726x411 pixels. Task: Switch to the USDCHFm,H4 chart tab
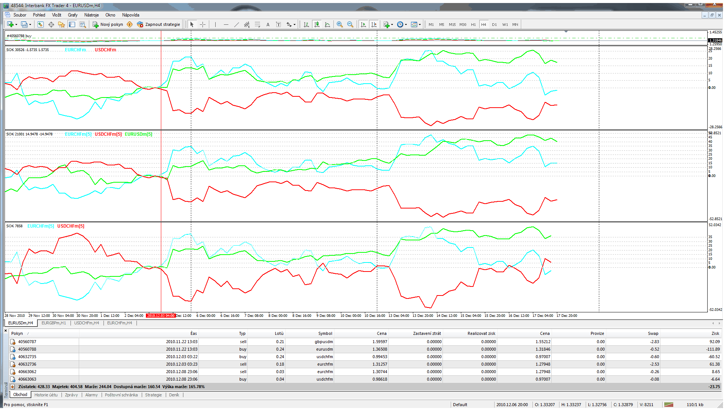(87, 323)
